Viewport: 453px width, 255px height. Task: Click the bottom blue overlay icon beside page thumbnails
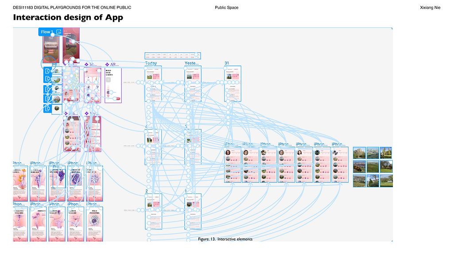point(47,108)
